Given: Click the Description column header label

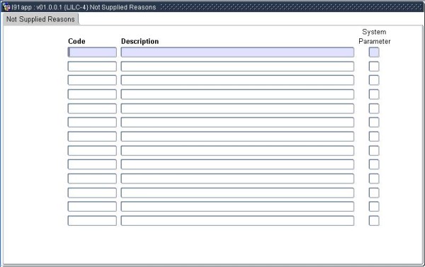Looking at the screenshot, I should tap(140, 41).
